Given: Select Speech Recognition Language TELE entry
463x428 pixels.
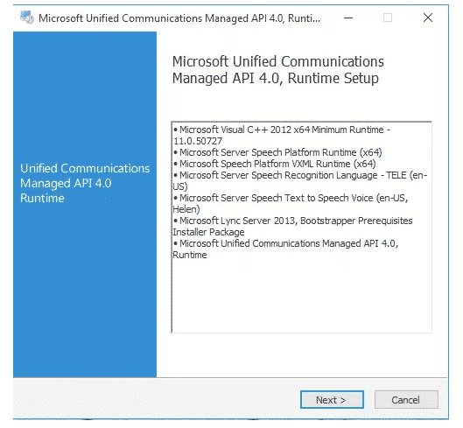Looking at the screenshot, I should (x=300, y=181).
